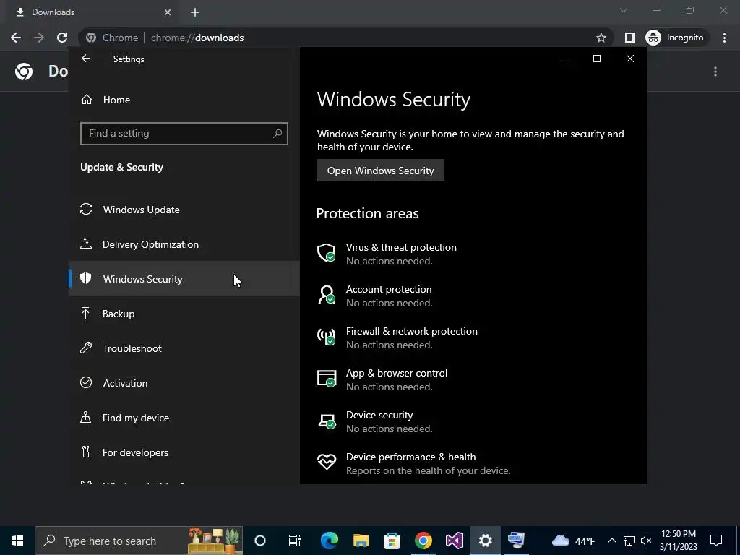This screenshot has height=555, width=740.
Task: Go back in the Settings window
Action: point(85,59)
